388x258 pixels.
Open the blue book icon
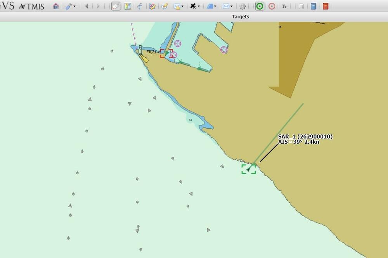point(314,6)
